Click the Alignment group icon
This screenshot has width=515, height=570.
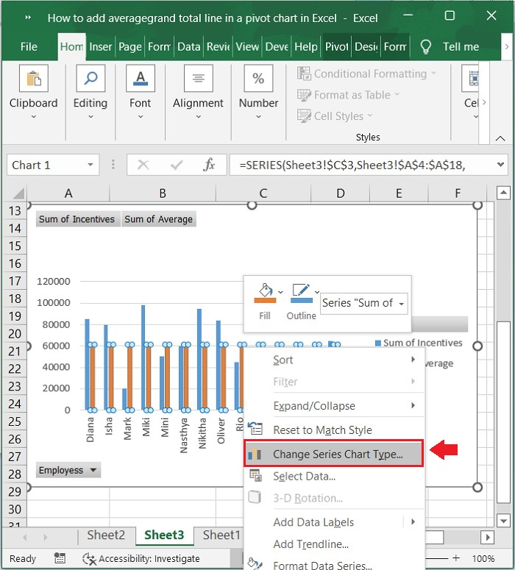(198, 79)
